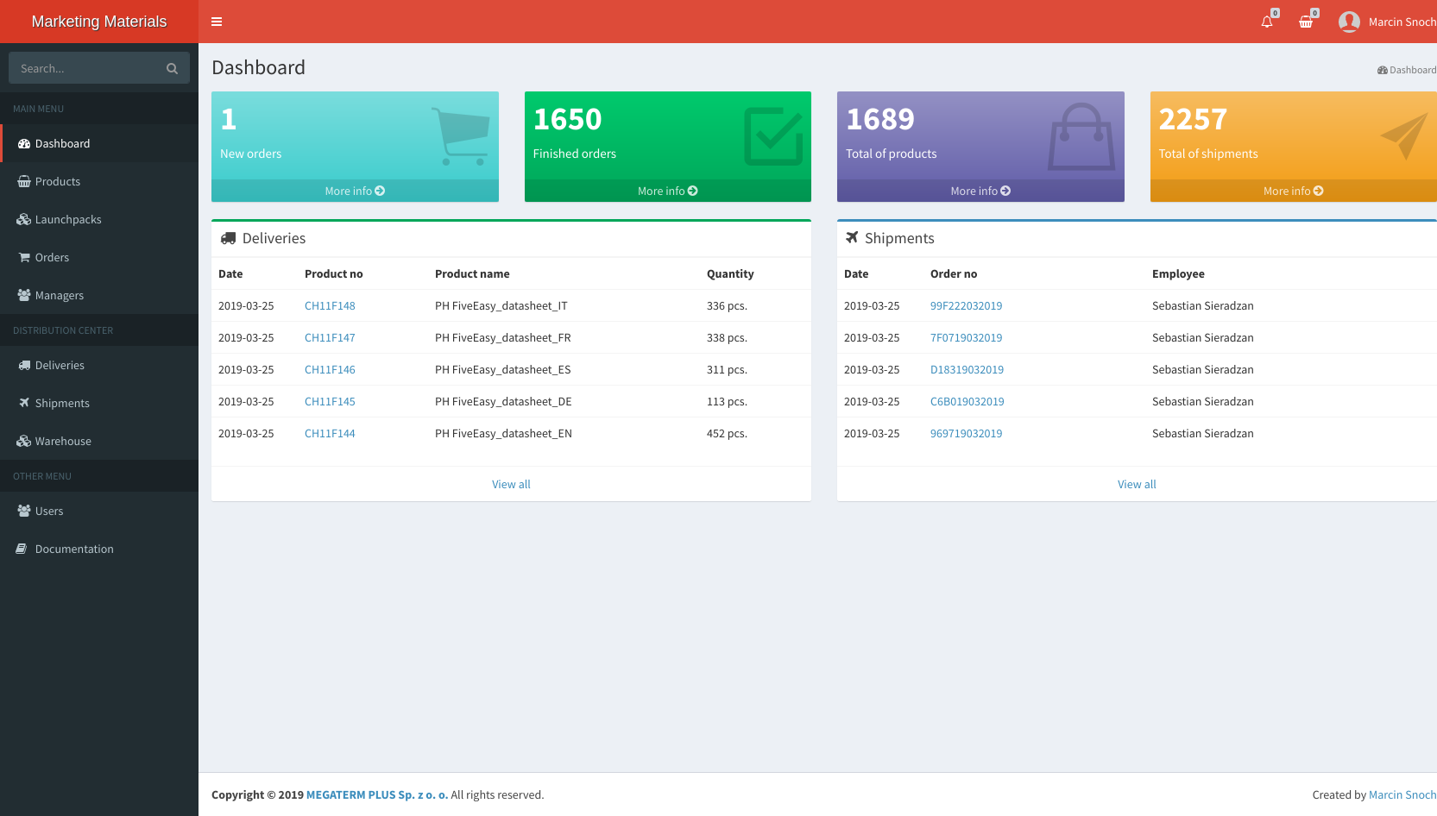Open product CH11F148 in Deliveries
This screenshot has height=816, width=1437.
click(x=330, y=305)
